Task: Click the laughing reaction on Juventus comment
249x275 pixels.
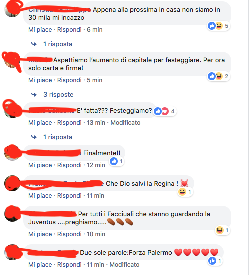Action: pos(220,230)
